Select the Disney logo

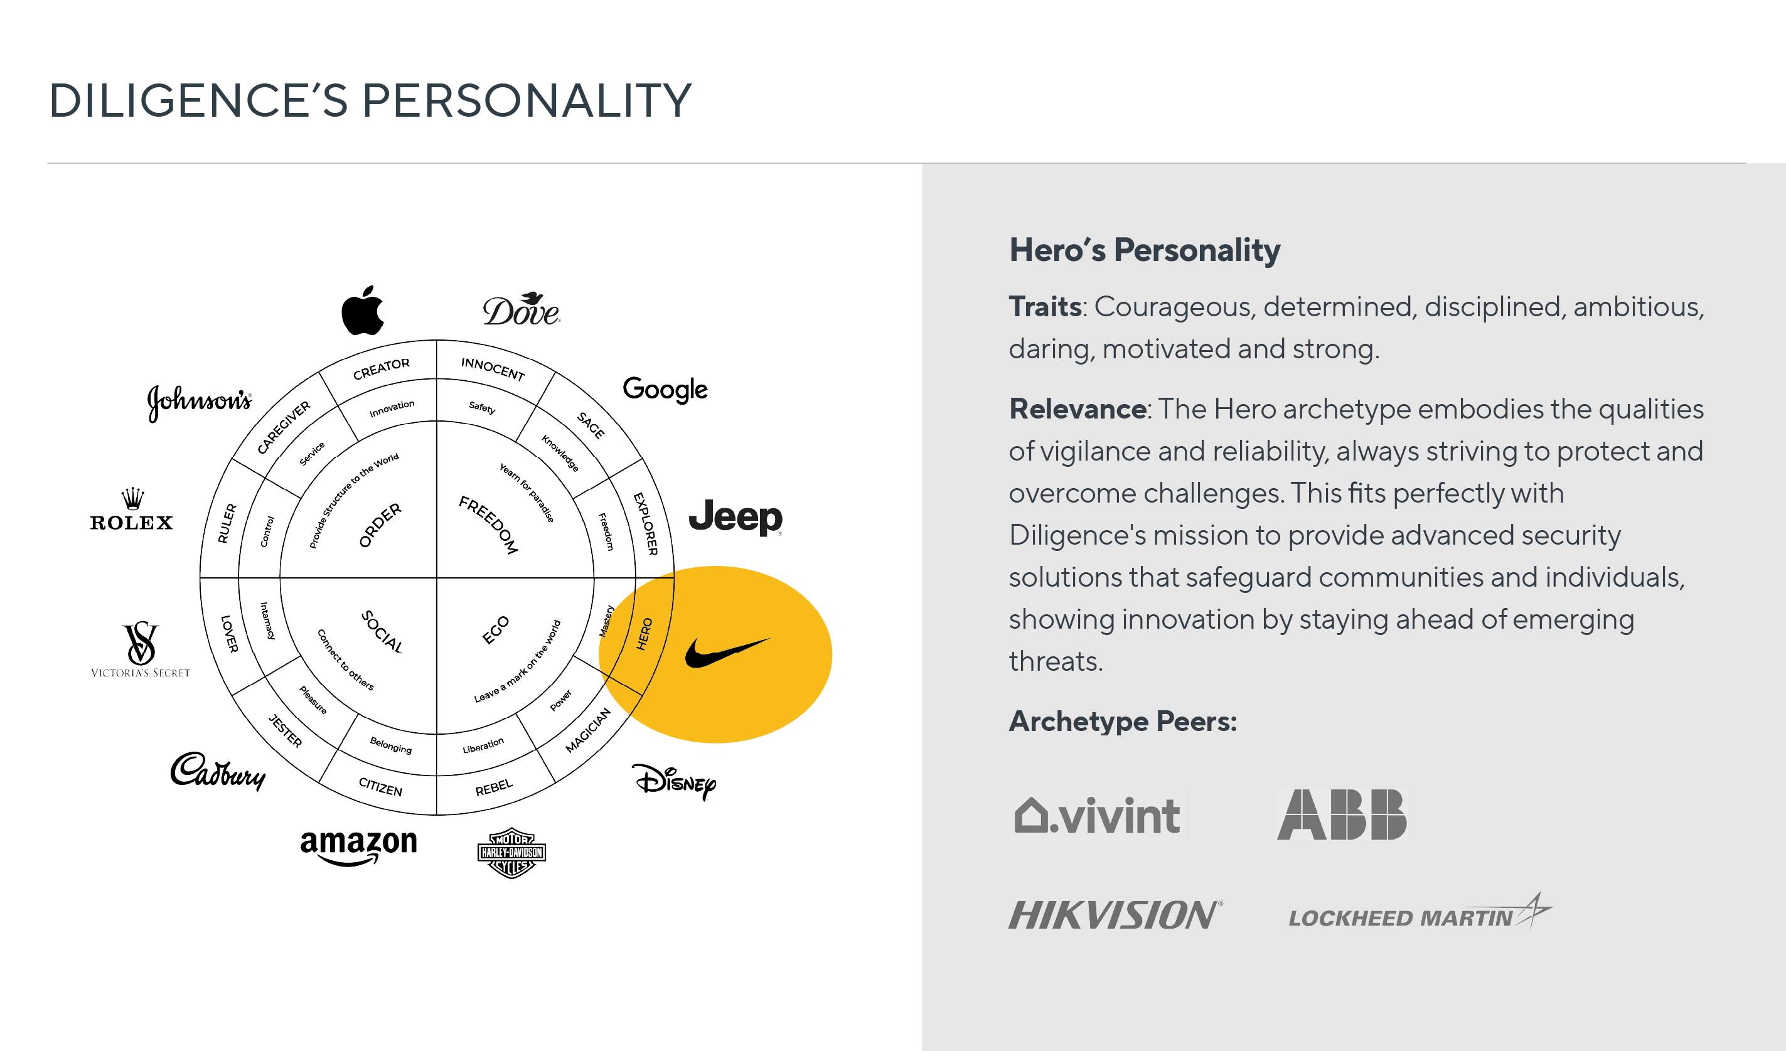[x=674, y=782]
